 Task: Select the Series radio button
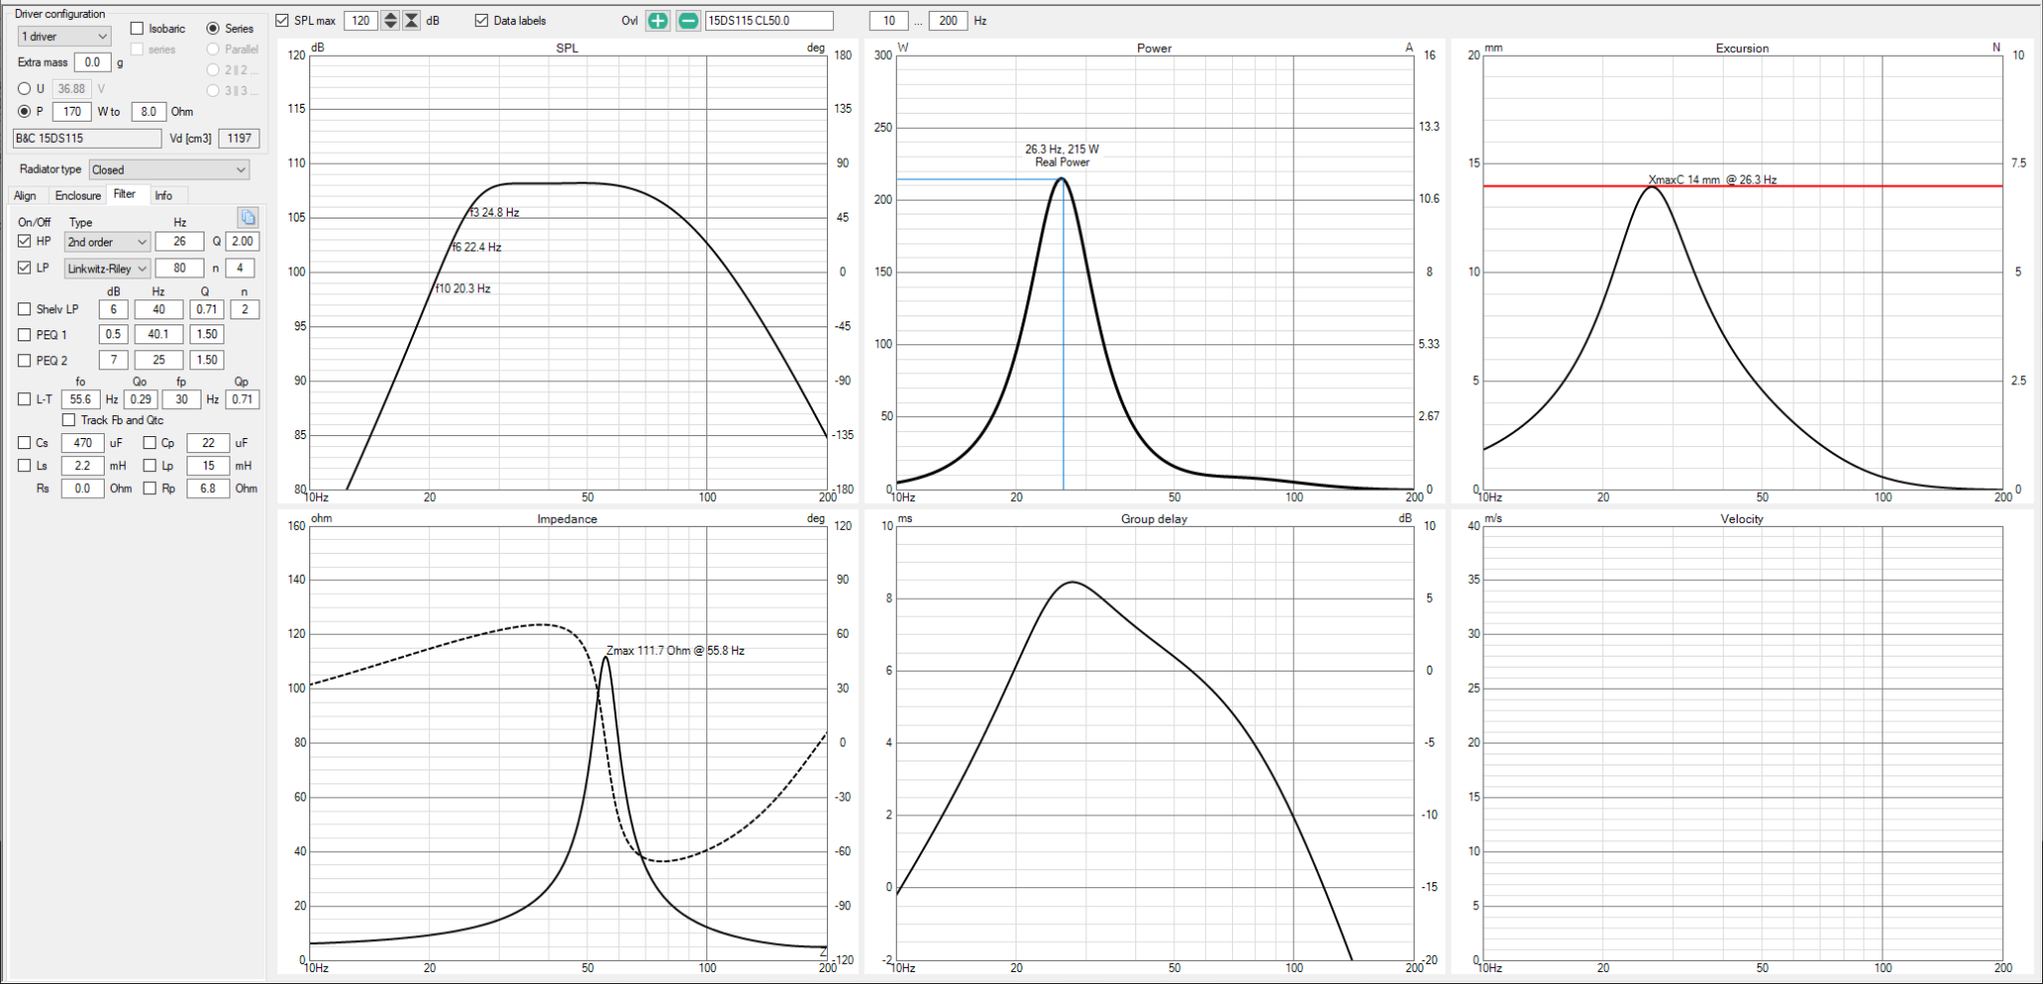212,28
